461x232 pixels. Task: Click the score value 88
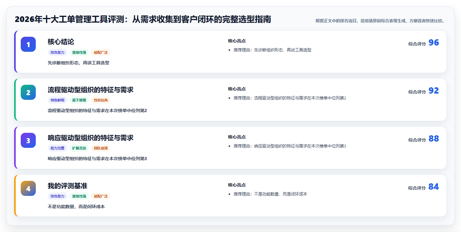coord(434,139)
